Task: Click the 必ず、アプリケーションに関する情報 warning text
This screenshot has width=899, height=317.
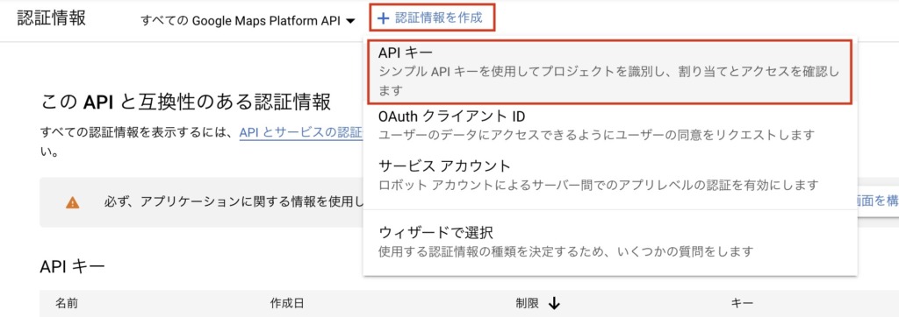Action: tap(234, 202)
